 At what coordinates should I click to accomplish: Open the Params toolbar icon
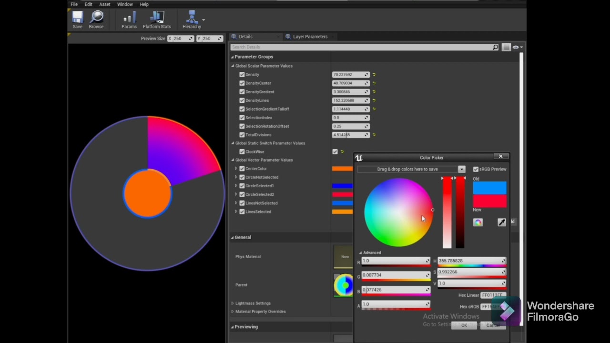pyautogui.click(x=129, y=18)
